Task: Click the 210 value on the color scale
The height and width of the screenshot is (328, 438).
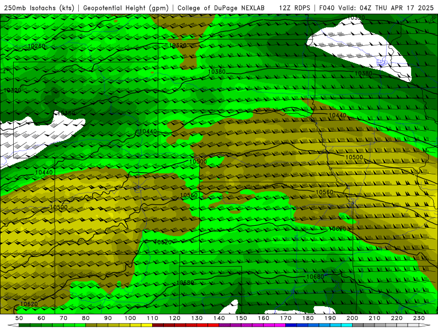Action: click(x=374, y=318)
